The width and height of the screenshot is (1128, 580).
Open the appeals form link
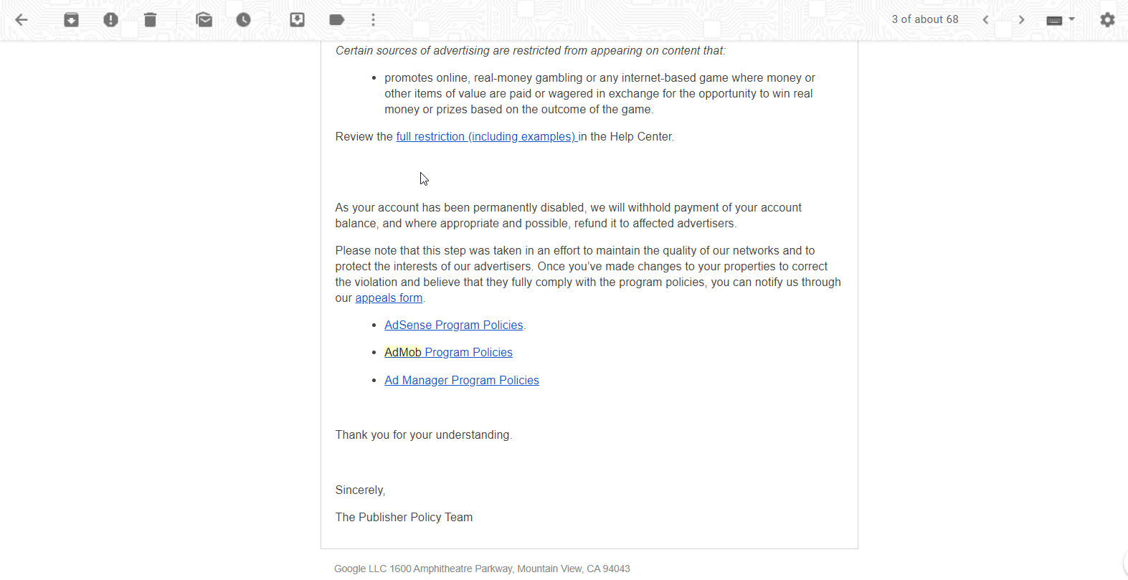click(389, 298)
